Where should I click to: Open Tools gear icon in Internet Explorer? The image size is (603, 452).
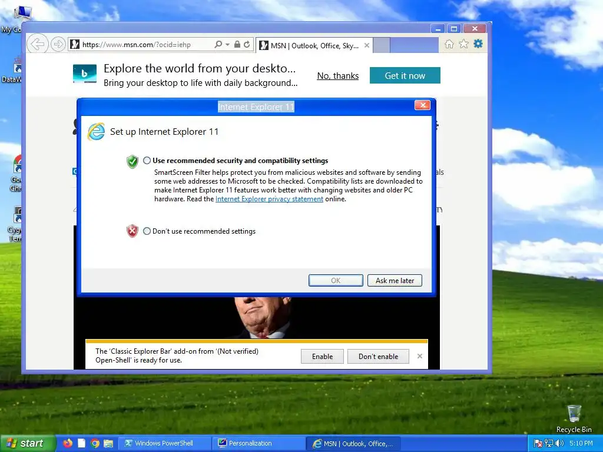[x=478, y=44]
